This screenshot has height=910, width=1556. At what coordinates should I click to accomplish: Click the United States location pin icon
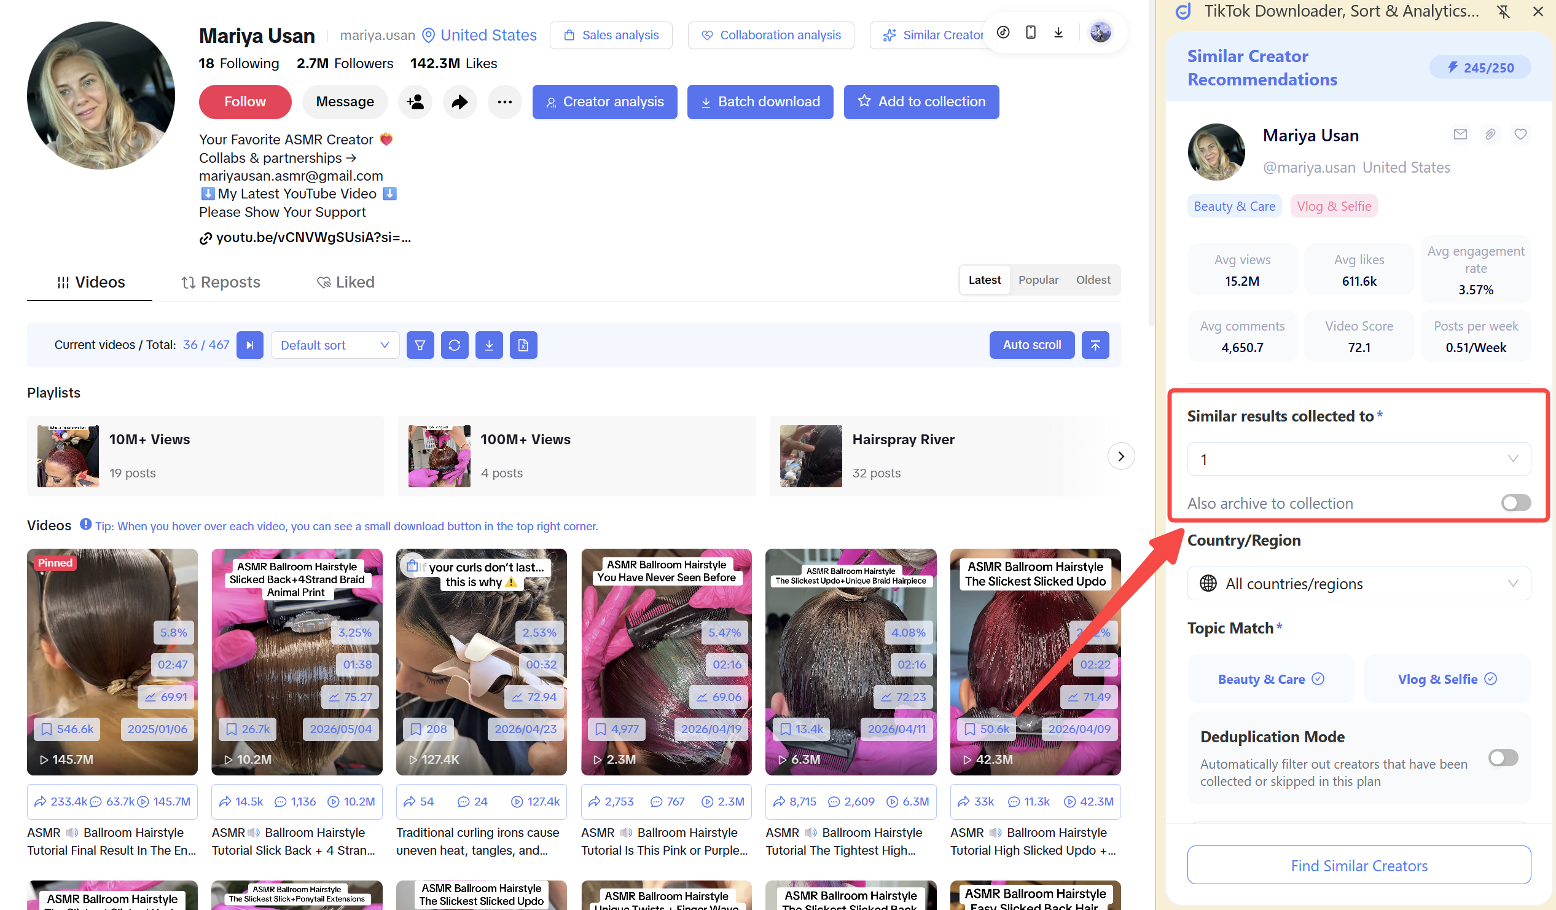coord(429,35)
